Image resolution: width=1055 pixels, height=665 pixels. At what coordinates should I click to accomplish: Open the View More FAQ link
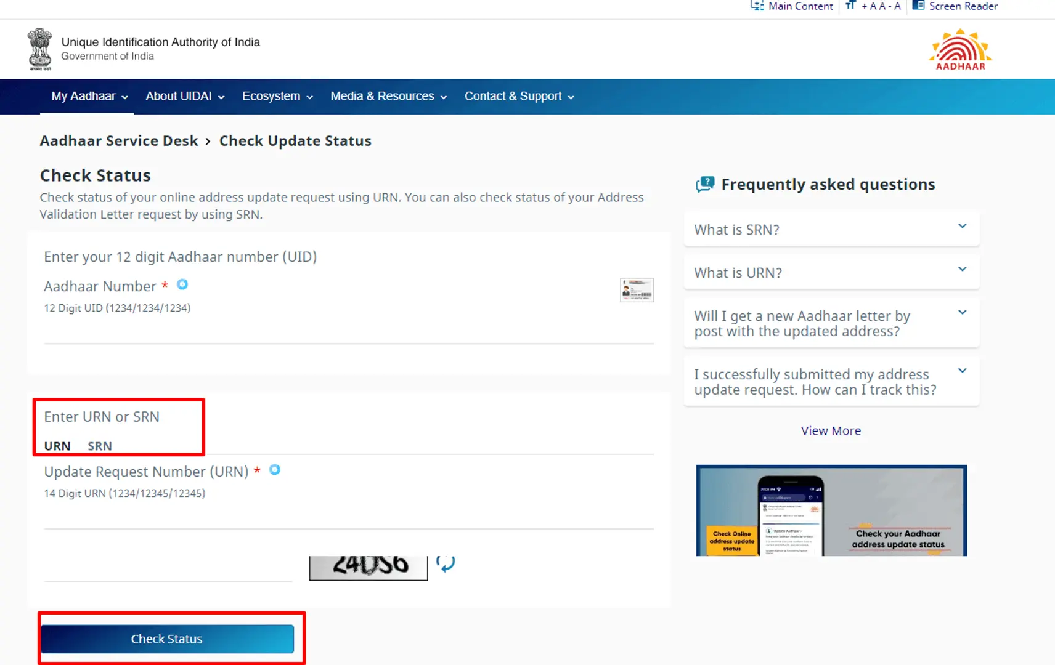point(831,431)
